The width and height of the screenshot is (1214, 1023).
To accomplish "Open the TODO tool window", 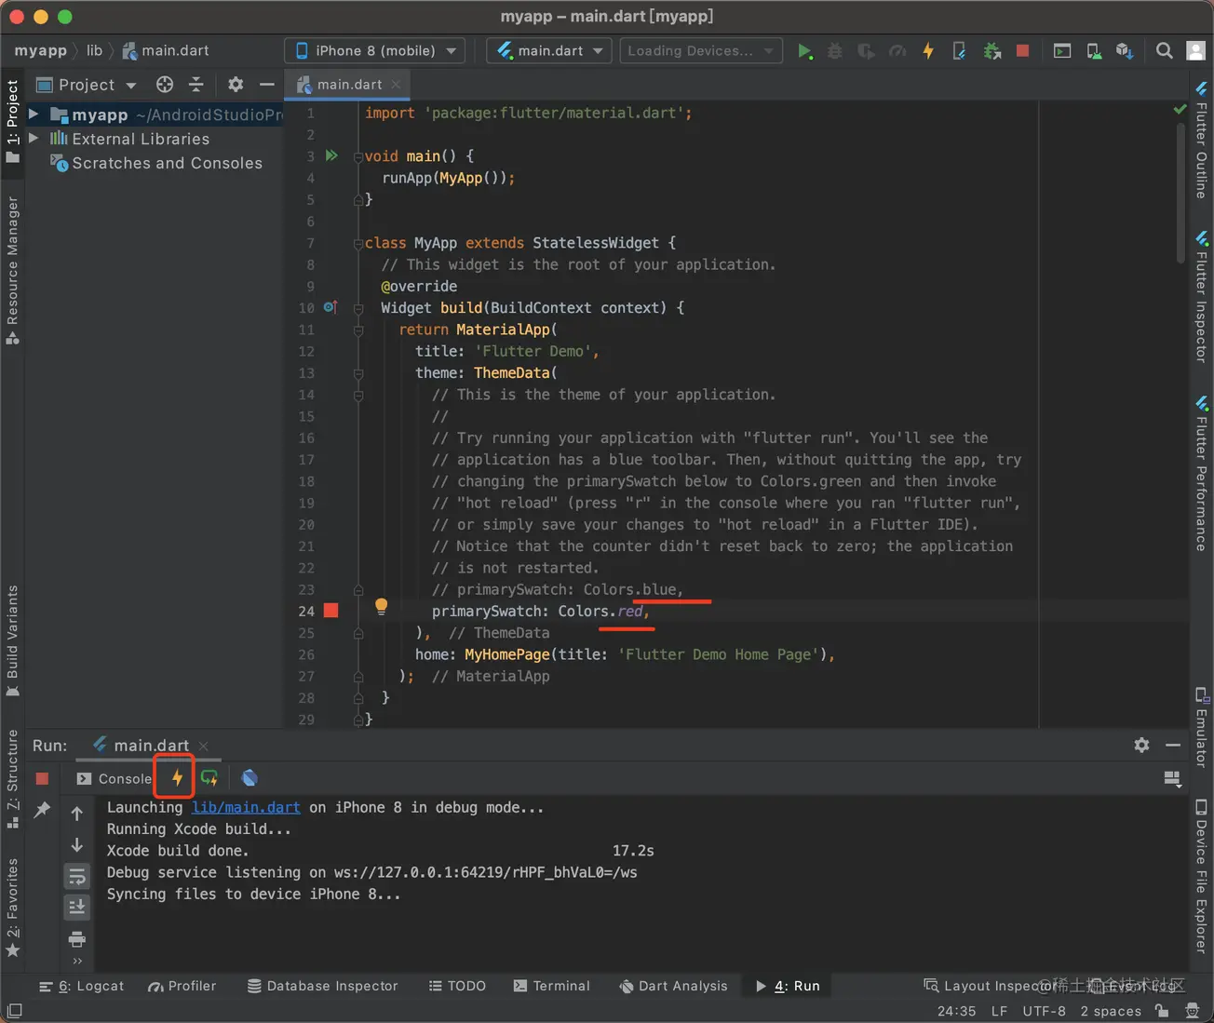I will coord(457,986).
